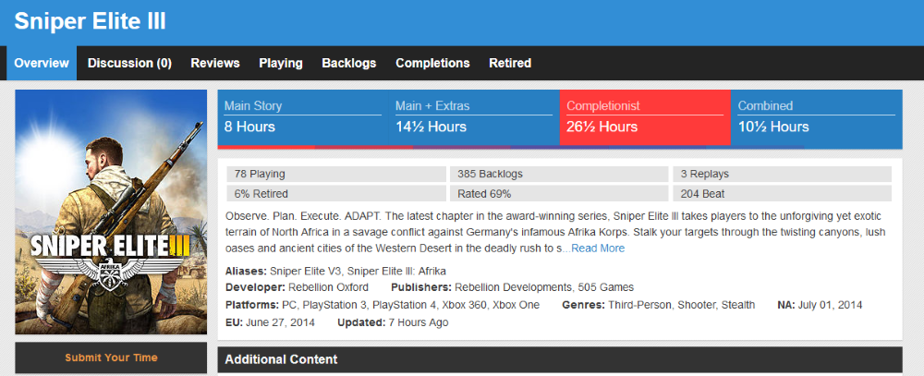Image resolution: width=924 pixels, height=376 pixels.
Task: Click aliases Sniper Elite V3, Sniper Elite III: Afrika
Action: click(x=358, y=271)
